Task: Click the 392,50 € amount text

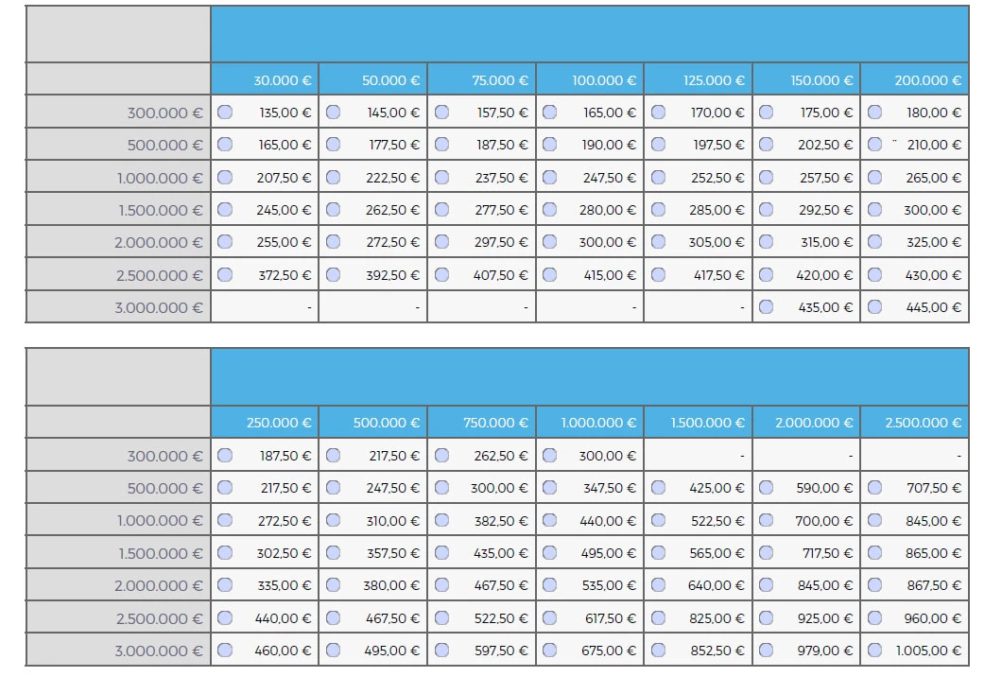Action: click(x=392, y=275)
